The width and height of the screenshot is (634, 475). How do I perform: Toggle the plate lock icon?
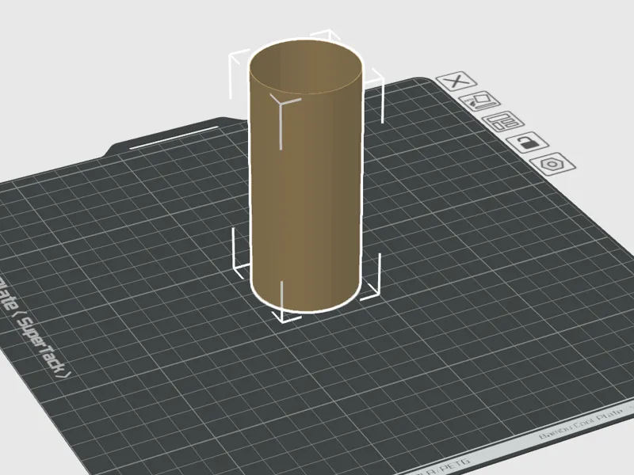pyautogui.click(x=528, y=142)
